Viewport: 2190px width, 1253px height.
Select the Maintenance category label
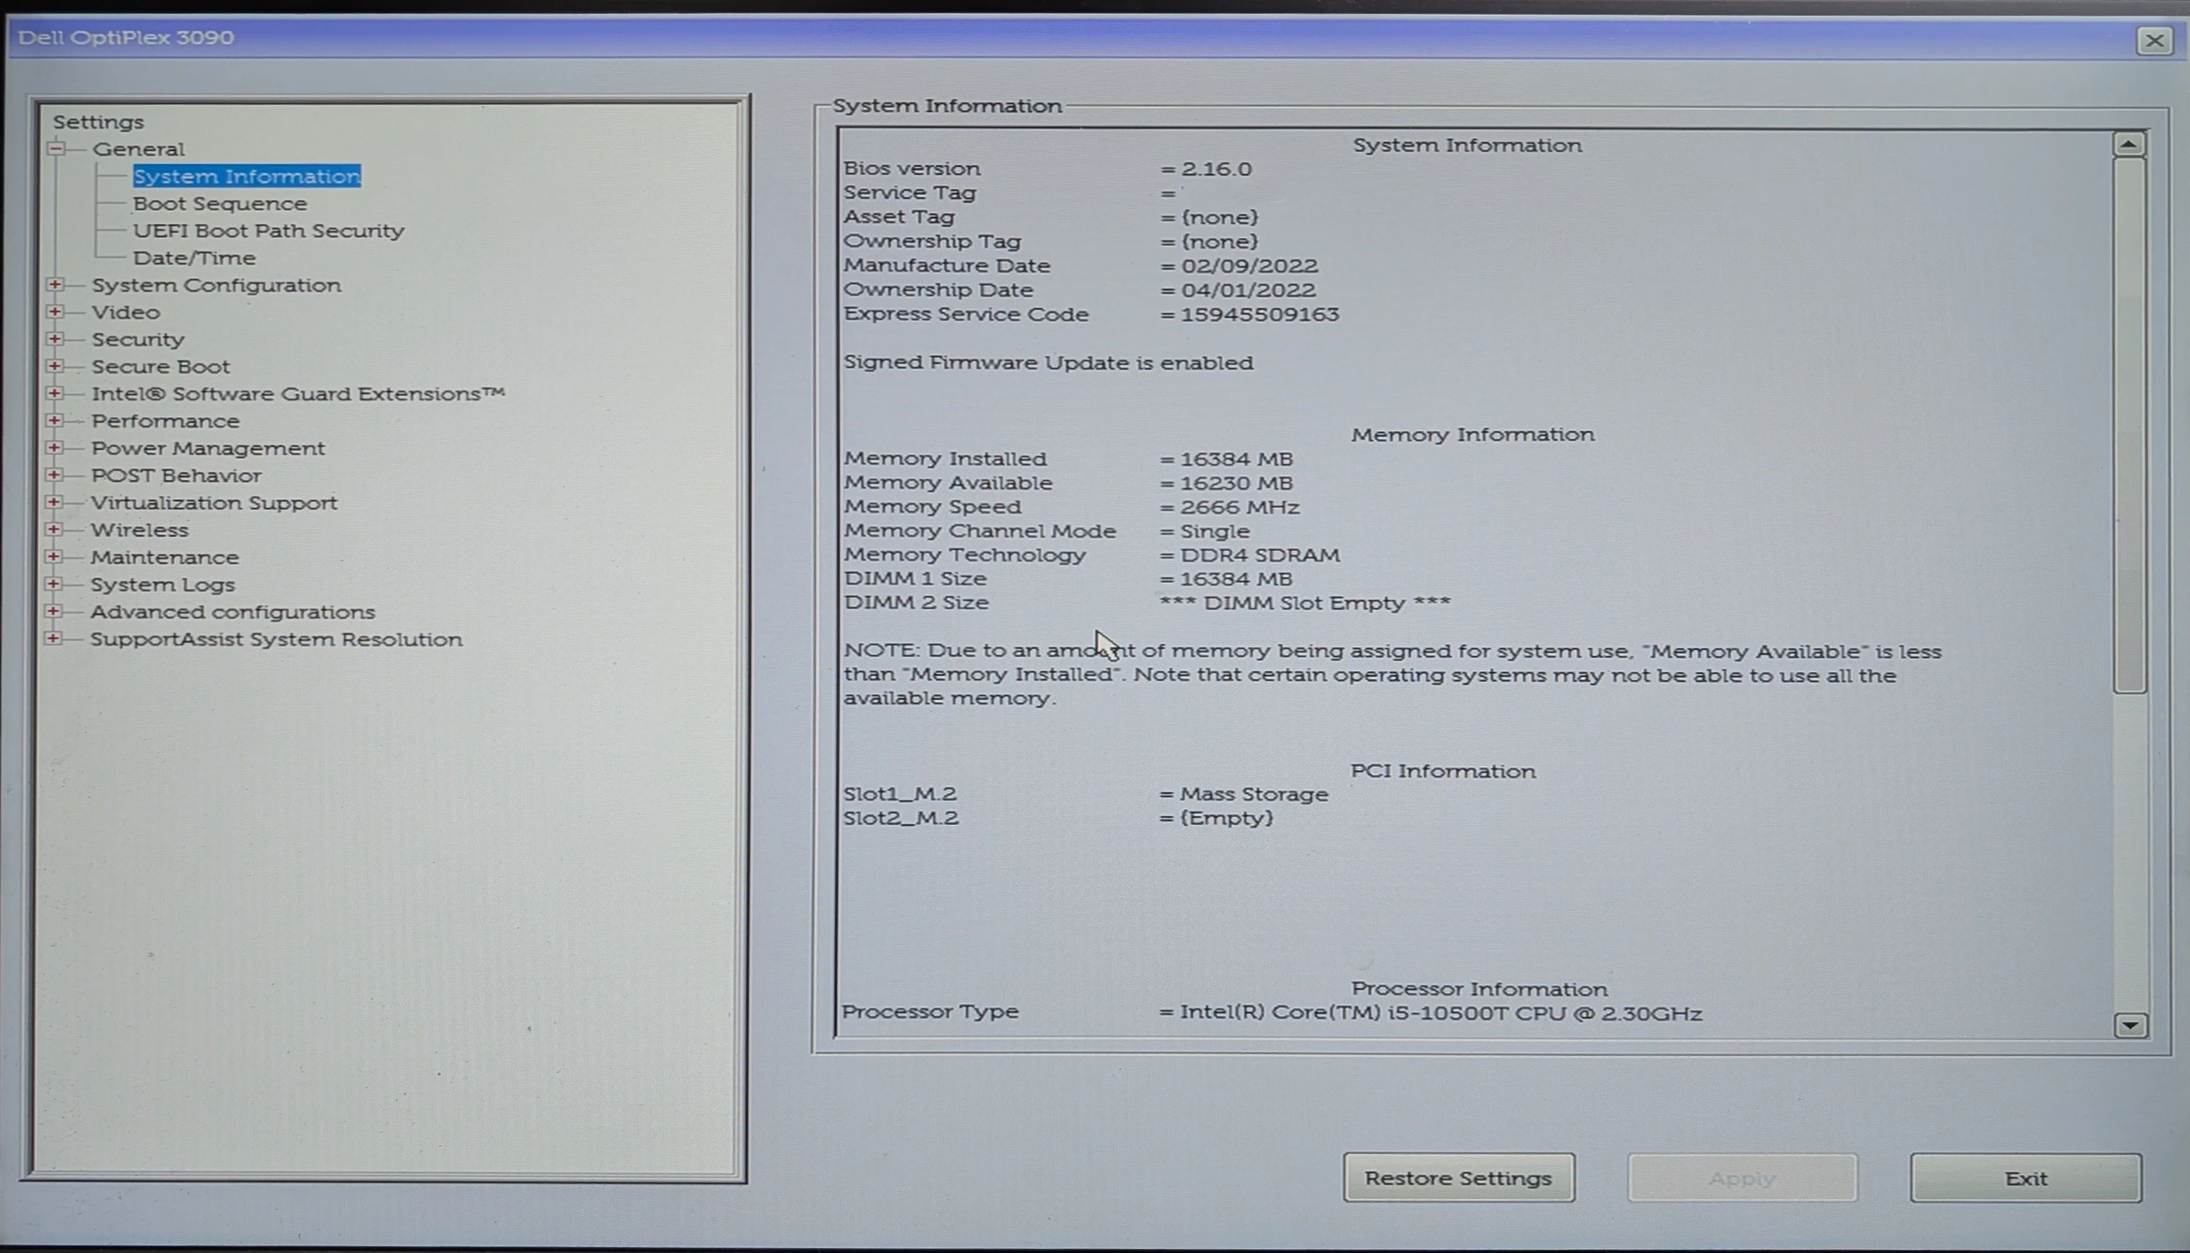pyautogui.click(x=164, y=558)
